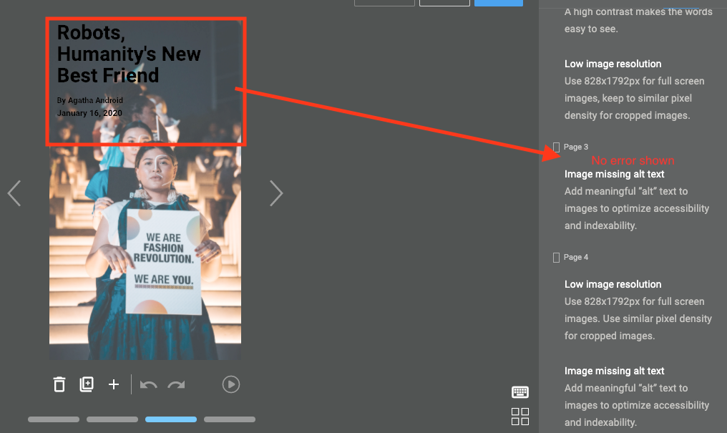
Task: Select second page indicator in carousel
Action: (112, 419)
